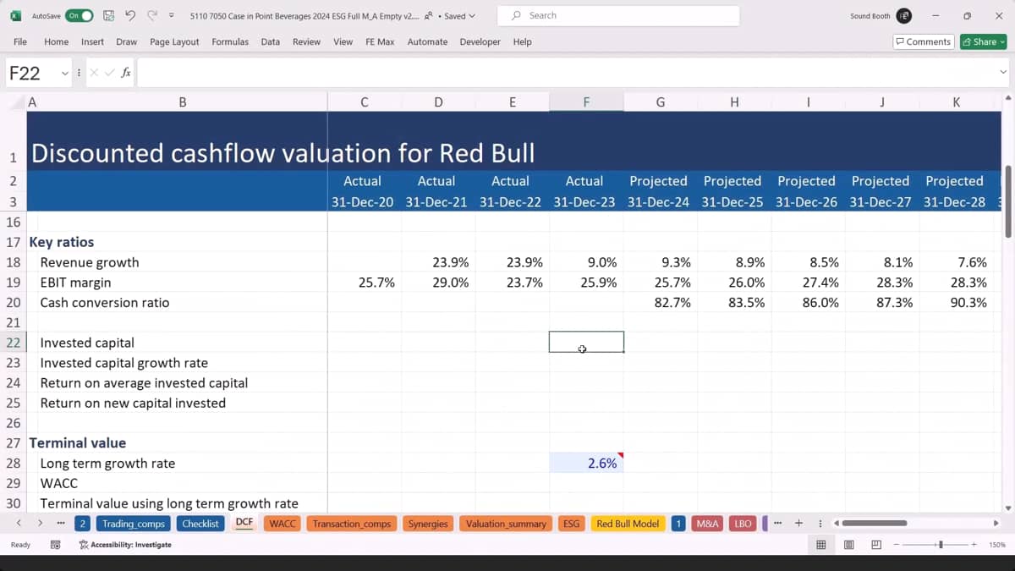This screenshot has height=571, width=1015.
Task: Open the FE Max ribbon tab
Action: pos(380,41)
